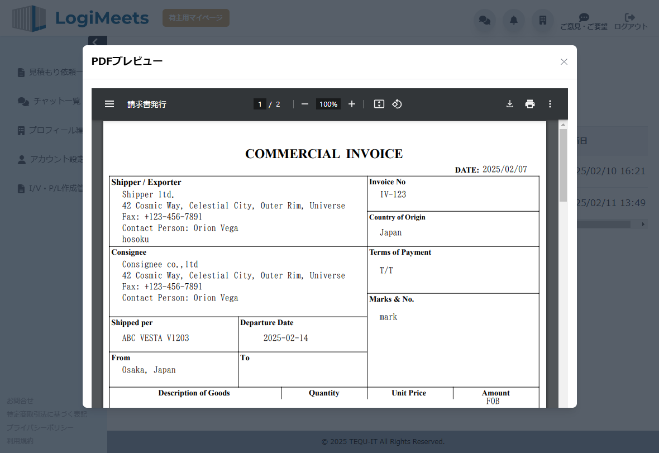Open ご意見・ご要望 feedback
Viewport: 659px width, 453px height.
[x=584, y=21]
